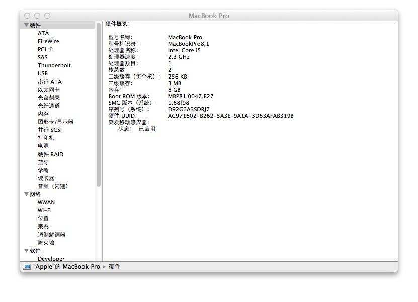This screenshot has height=302, width=418.
Task: Open the 图形卡/显示器 entry
Action: tap(55, 122)
